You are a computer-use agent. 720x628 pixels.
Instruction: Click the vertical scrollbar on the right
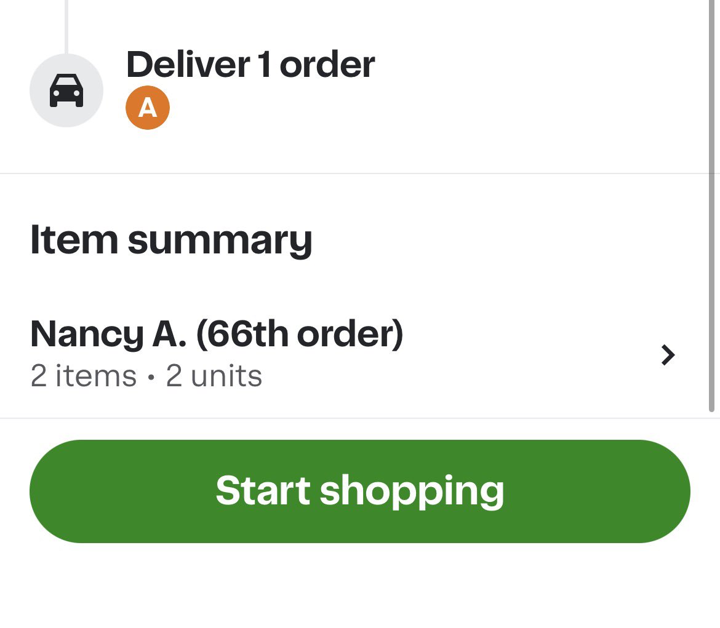coord(712,205)
